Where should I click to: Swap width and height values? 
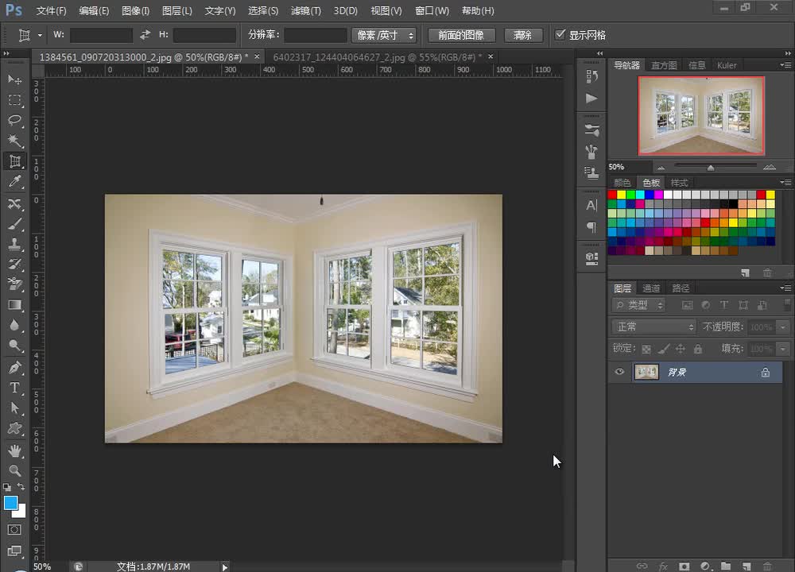pyautogui.click(x=145, y=34)
